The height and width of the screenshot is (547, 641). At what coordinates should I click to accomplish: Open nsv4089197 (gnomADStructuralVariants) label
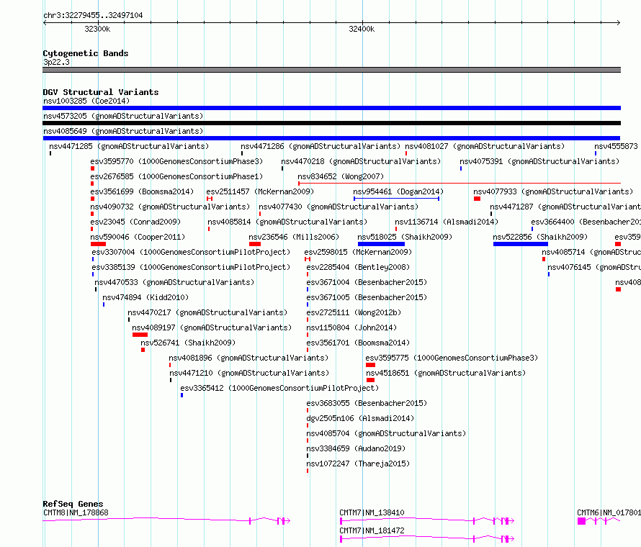[212, 327]
